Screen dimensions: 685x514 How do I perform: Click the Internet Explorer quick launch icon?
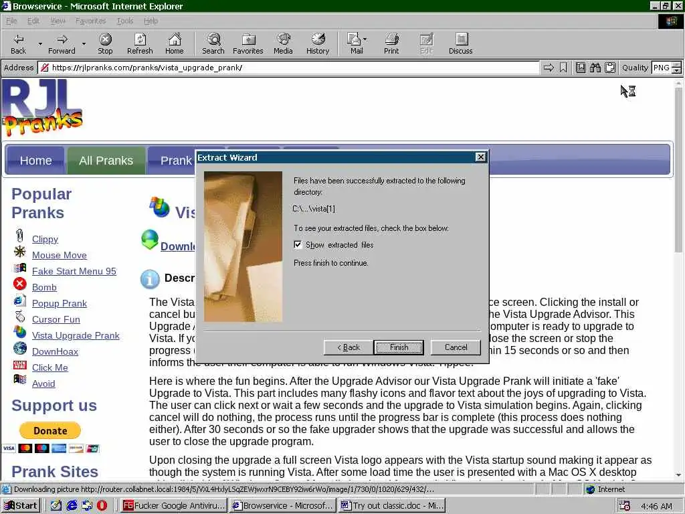click(x=72, y=505)
